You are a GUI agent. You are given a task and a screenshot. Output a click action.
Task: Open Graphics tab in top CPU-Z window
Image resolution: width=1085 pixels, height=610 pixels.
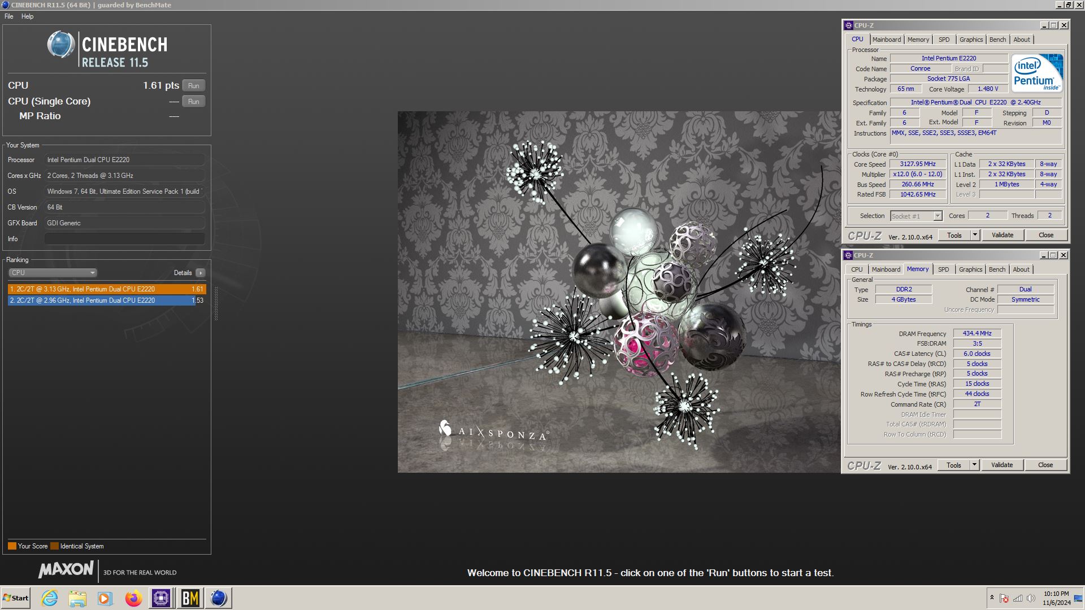971,40
